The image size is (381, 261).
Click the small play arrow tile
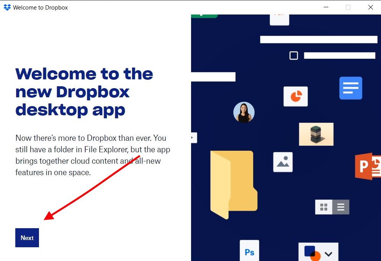(194, 138)
